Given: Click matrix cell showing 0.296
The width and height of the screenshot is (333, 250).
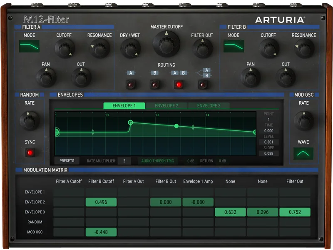Looking at the screenshot, I should click(x=263, y=212).
